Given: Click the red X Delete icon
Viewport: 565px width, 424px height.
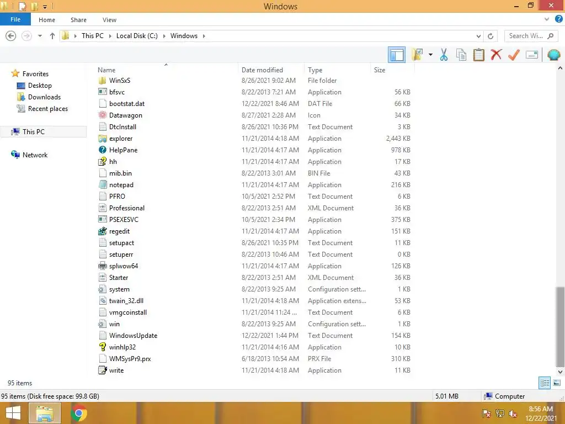Looking at the screenshot, I should [496, 55].
